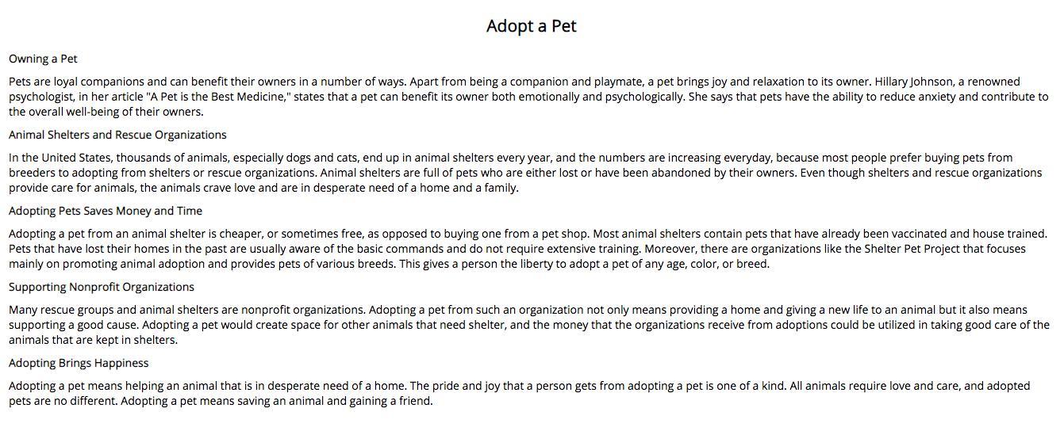The image size is (1064, 431).
Task: Click the phrase "animals that are kept in shelters"
Action: click(x=91, y=340)
